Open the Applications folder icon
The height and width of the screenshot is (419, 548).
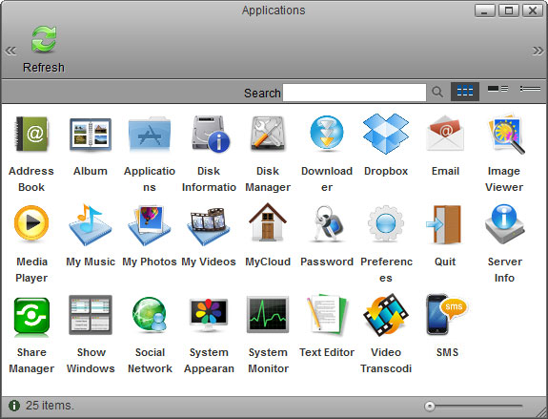click(150, 134)
